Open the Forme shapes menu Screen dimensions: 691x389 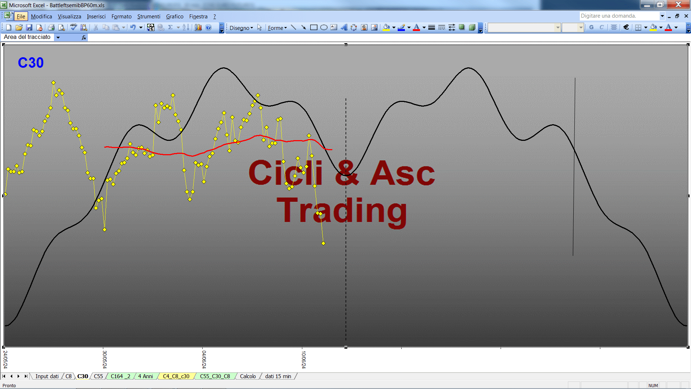[277, 28]
